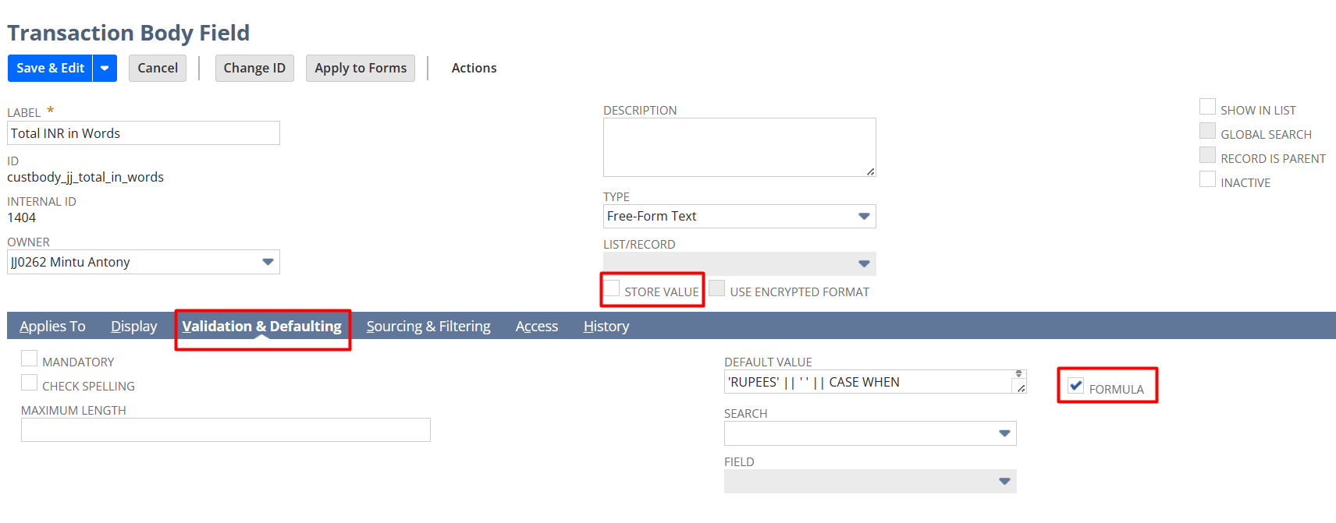Viewport: 1336px width, 523px height.
Task: Click the Label text field
Action: pyautogui.click(x=144, y=133)
